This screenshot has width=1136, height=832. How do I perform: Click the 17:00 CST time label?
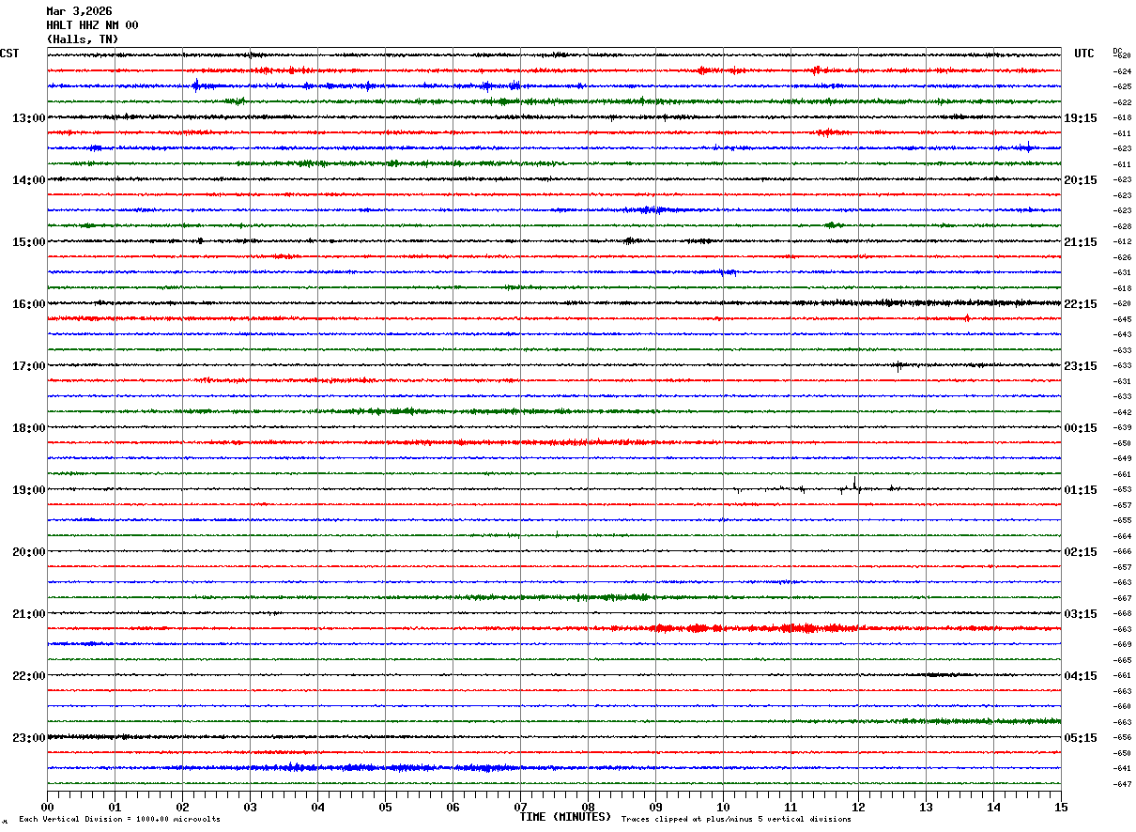(x=29, y=366)
